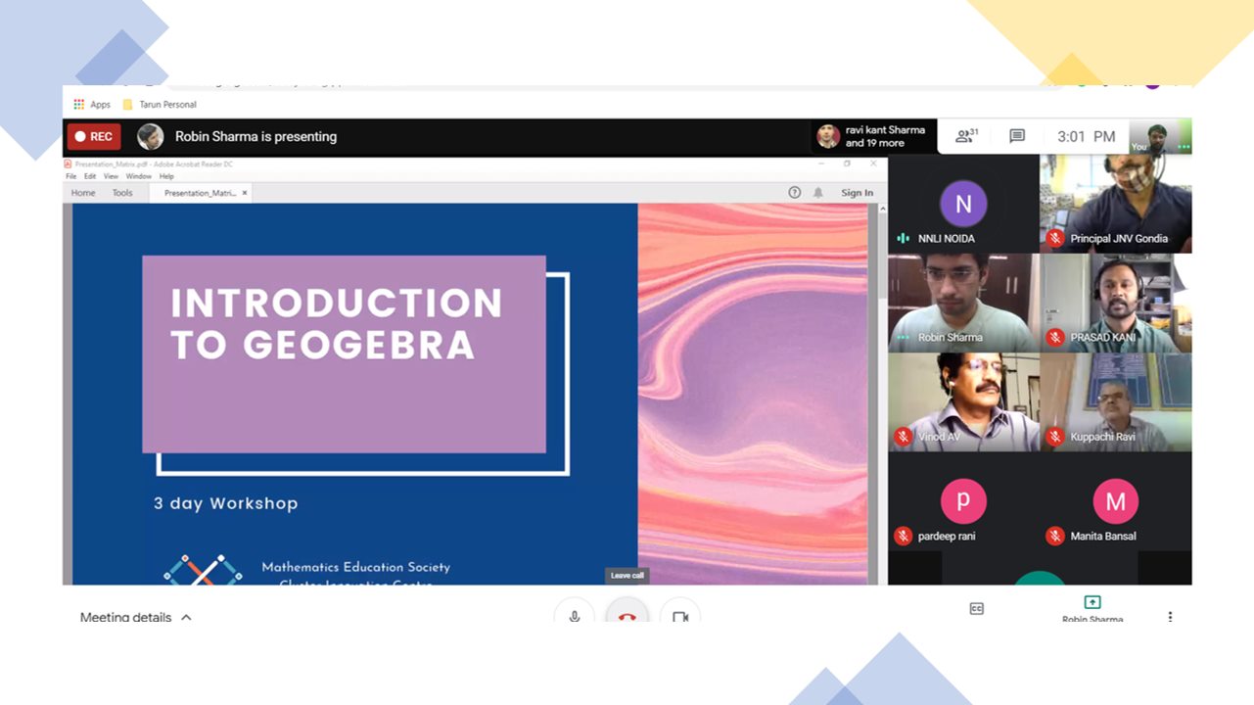The height and width of the screenshot is (705, 1254).
Task: Click the Acrobat help question mark icon
Action: click(x=795, y=193)
